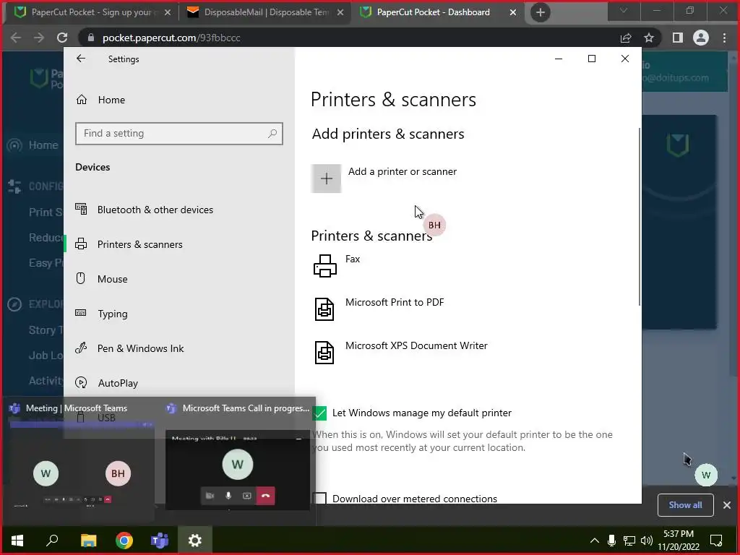
Task: Click the Add a printer or scanner label
Action: (403, 171)
